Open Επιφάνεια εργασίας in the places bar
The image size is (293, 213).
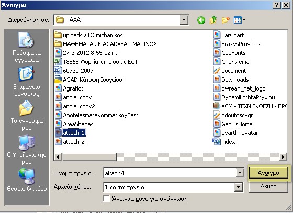27,82
